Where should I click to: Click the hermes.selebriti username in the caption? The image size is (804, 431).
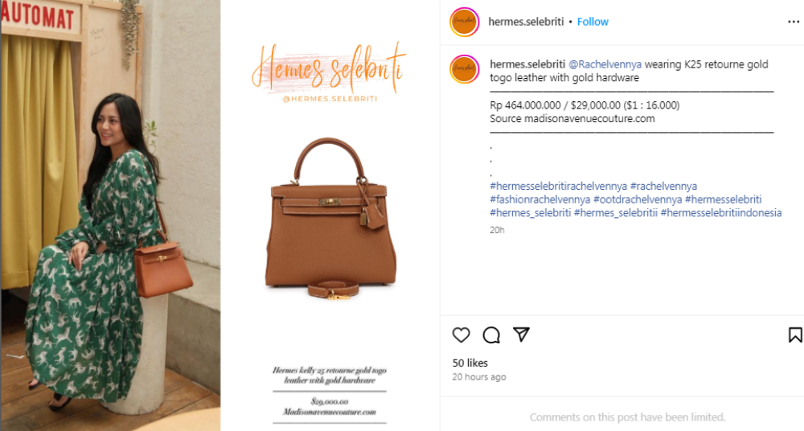click(x=527, y=64)
